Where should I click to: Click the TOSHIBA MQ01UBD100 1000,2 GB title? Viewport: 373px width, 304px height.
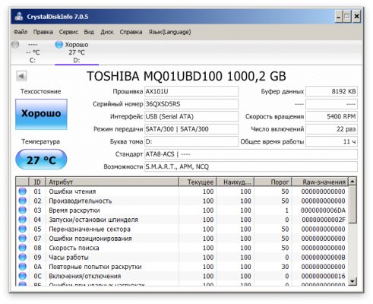point(186,76)
